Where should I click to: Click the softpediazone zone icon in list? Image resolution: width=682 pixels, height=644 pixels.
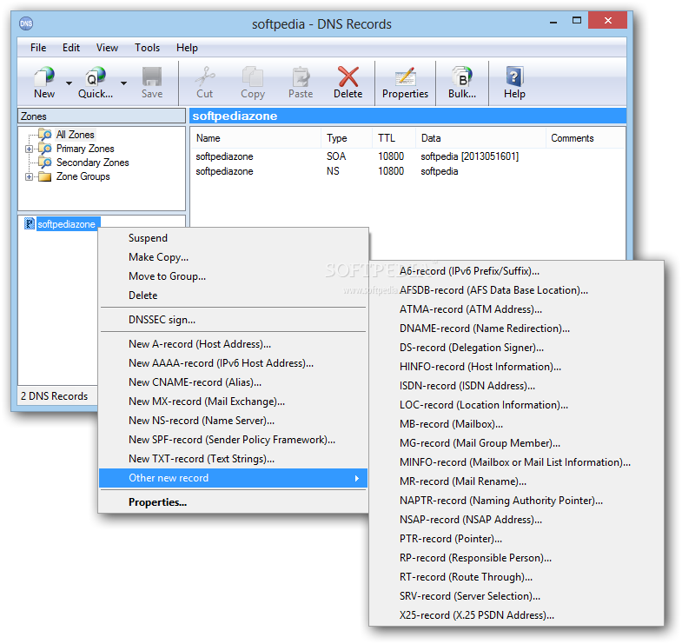(x=30, y=223)
